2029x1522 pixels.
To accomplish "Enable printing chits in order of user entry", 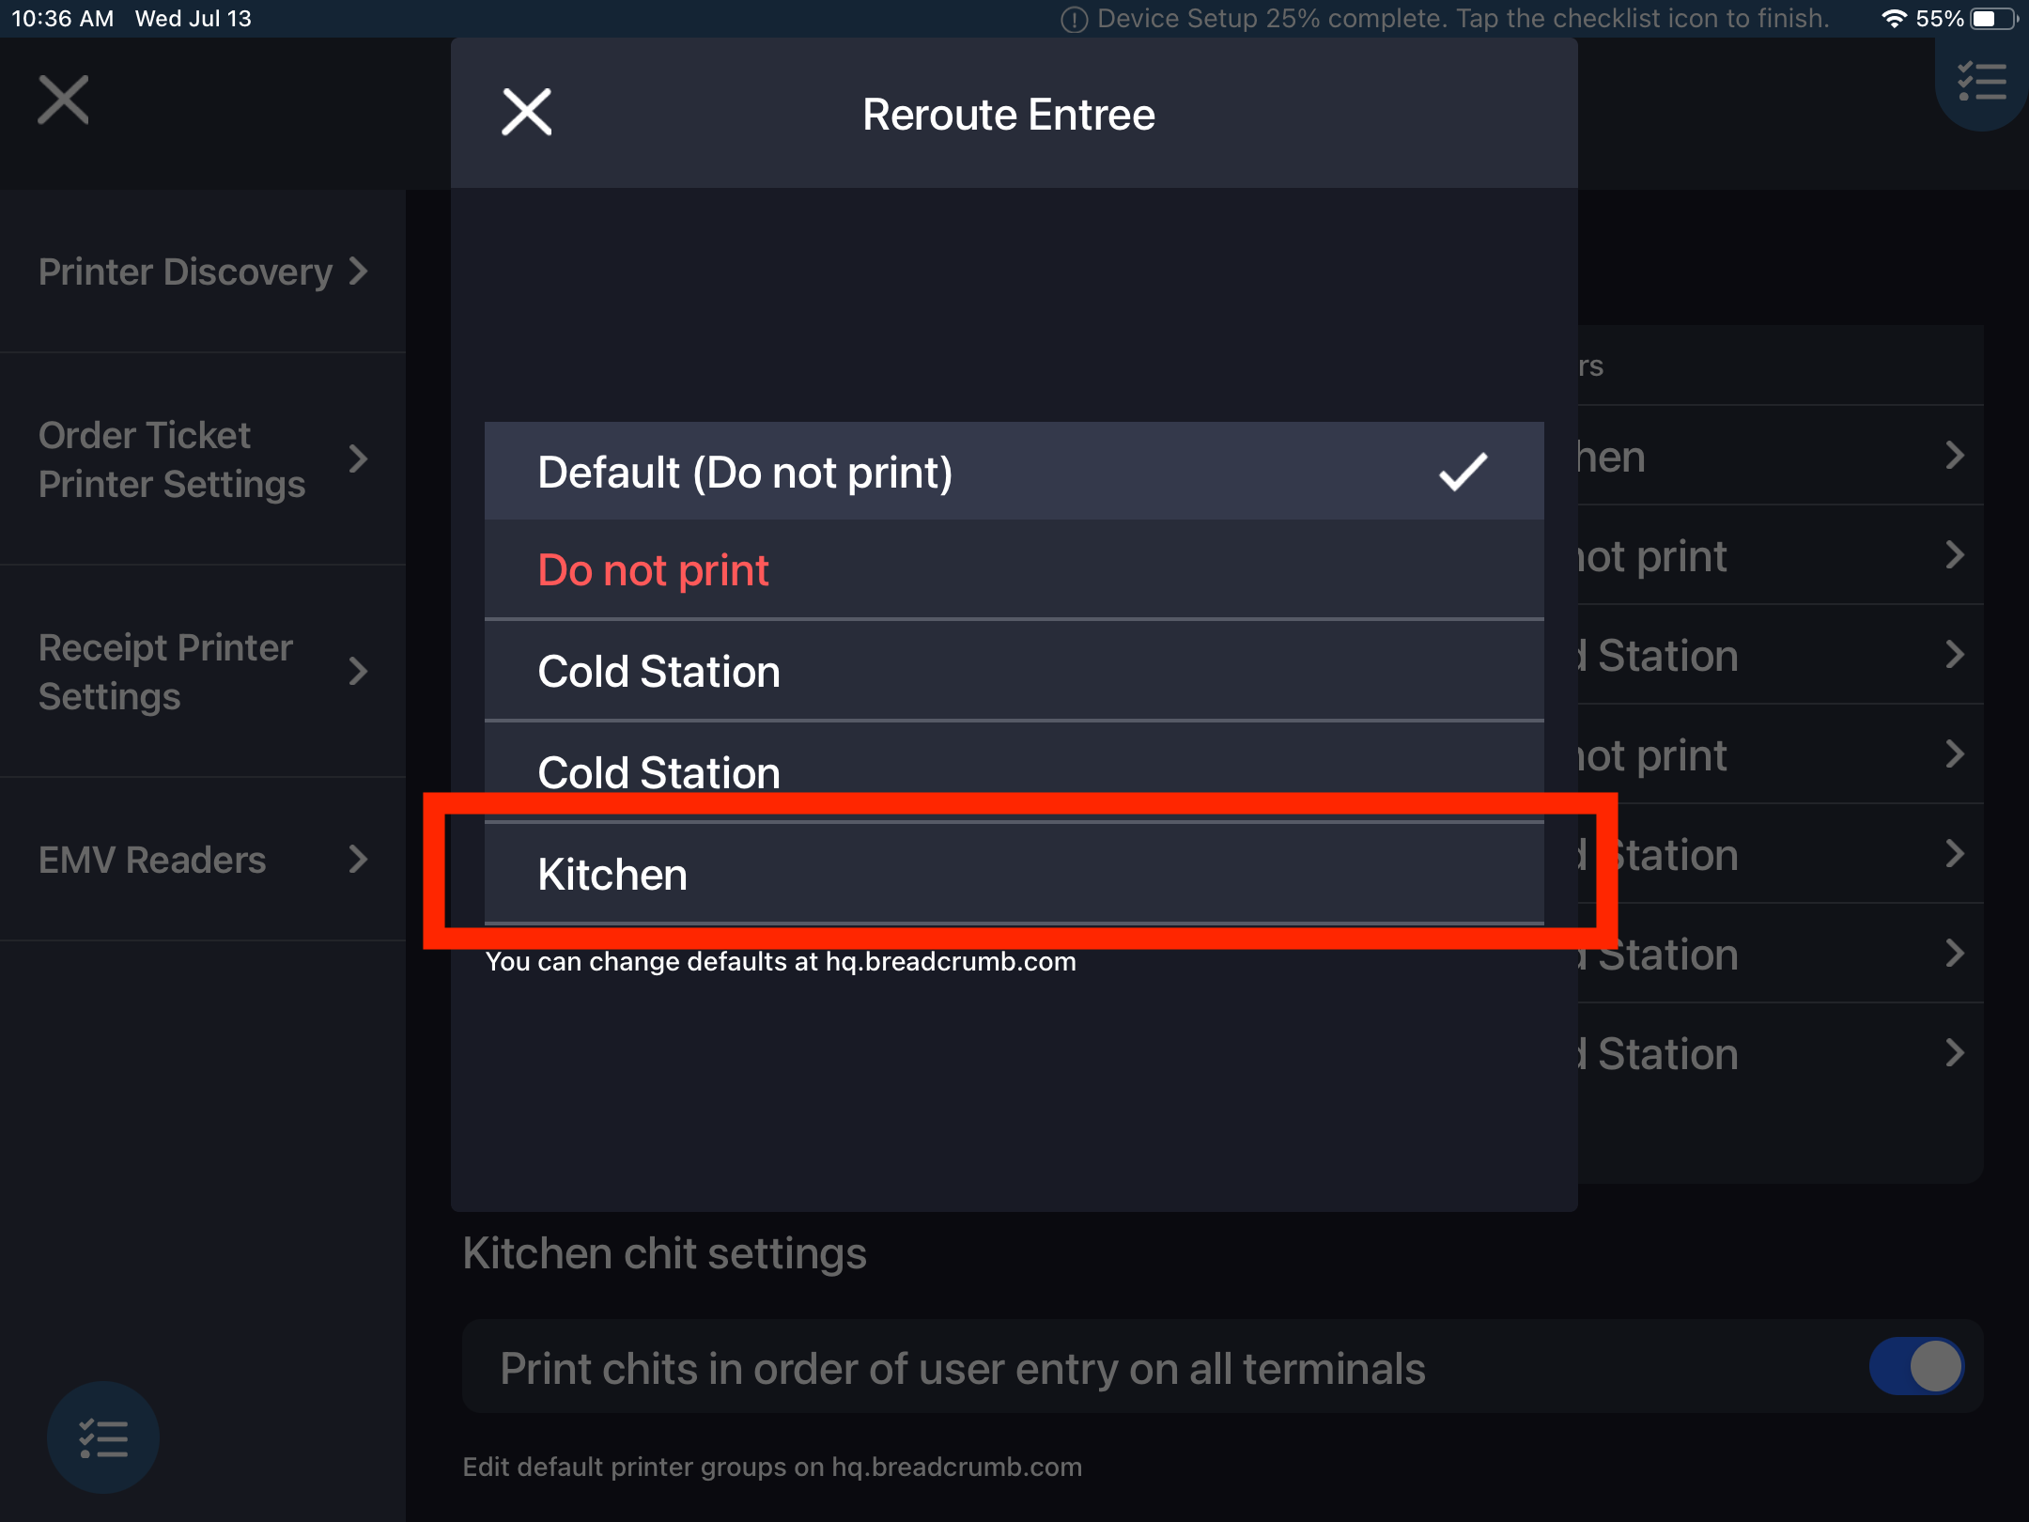I will pyautogui.click(x=1916, y=1367).
